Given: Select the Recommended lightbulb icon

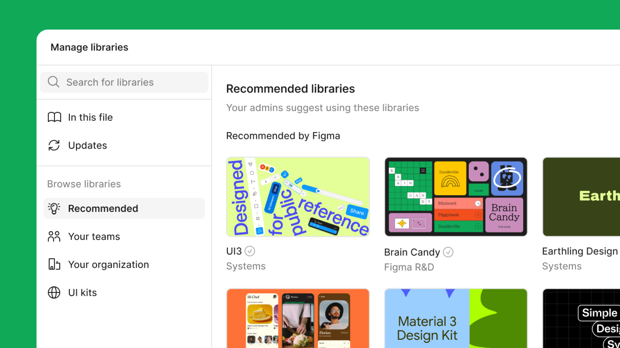Looking at the screenshot, I should coord(54,208).
